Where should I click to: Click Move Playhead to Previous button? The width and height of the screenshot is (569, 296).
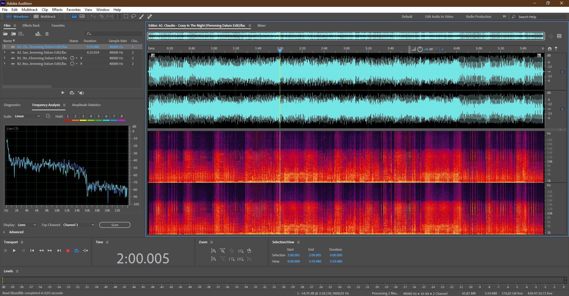(x=32, y=251)
